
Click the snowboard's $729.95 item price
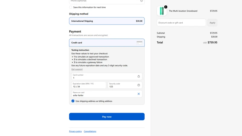coord(214,11)
